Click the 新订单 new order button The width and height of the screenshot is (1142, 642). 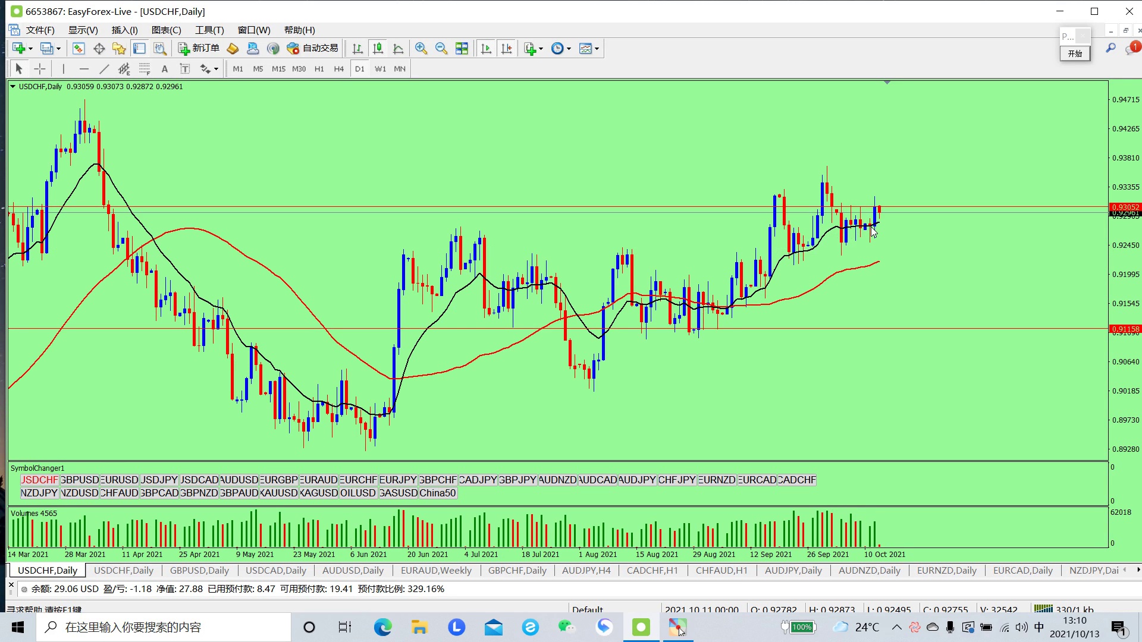[199, 48]
